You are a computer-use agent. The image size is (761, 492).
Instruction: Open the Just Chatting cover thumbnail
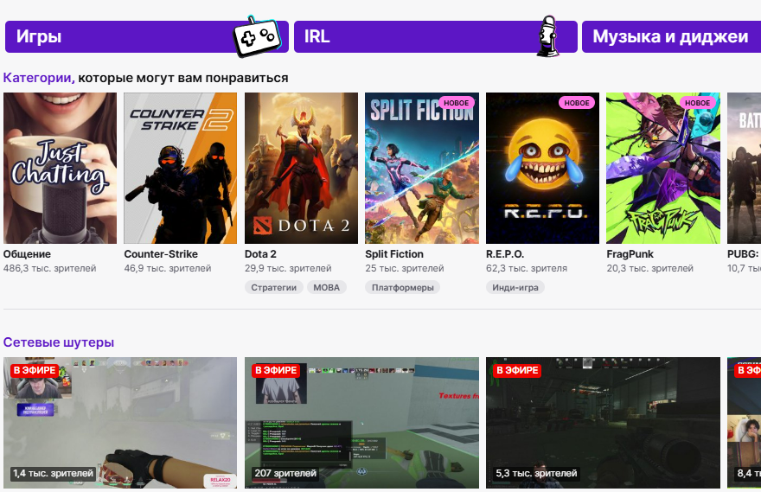tap(61, 168)
